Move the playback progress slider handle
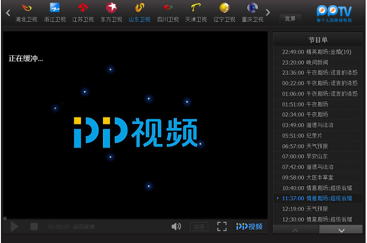This screenshot has height=243, width=367. coord(5,219)
